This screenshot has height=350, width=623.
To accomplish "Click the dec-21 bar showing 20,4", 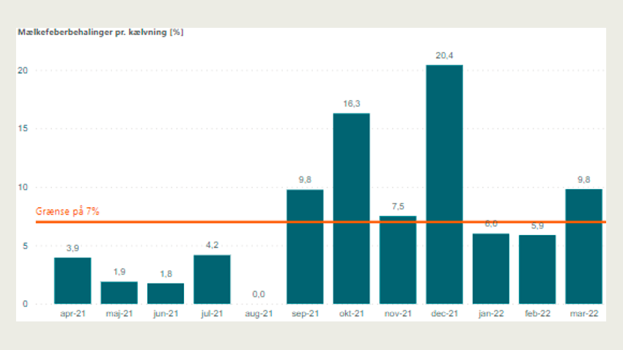I will pos(444,184).
